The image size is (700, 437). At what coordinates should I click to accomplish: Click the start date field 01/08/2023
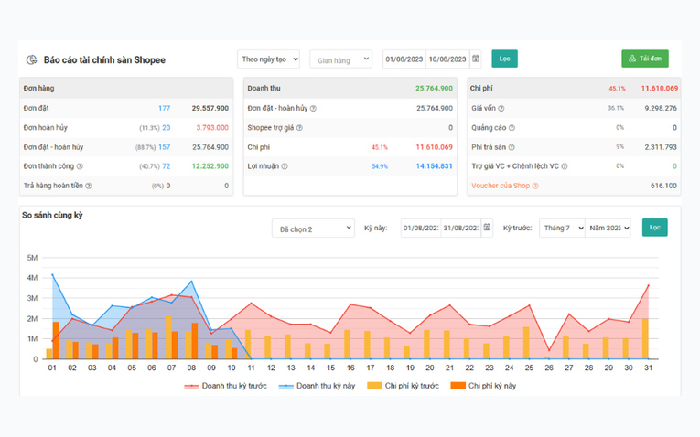pos(404,59)
